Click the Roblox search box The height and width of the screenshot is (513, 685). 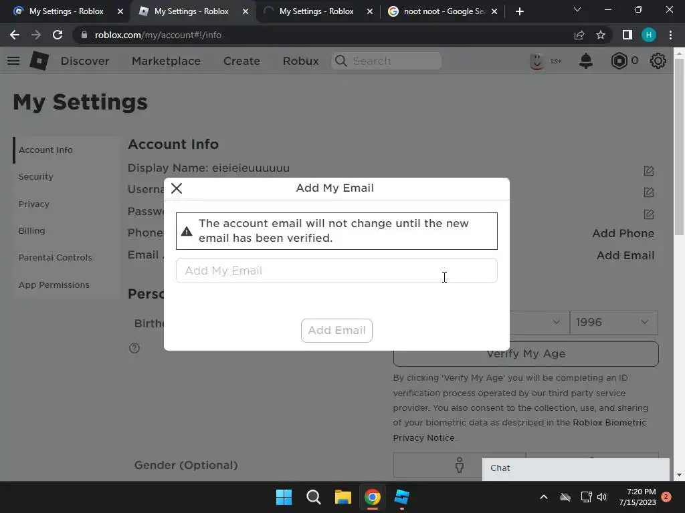pyautogui.click(x=386, y=61)
